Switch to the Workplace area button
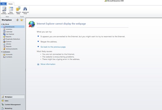 pos(13,97)
